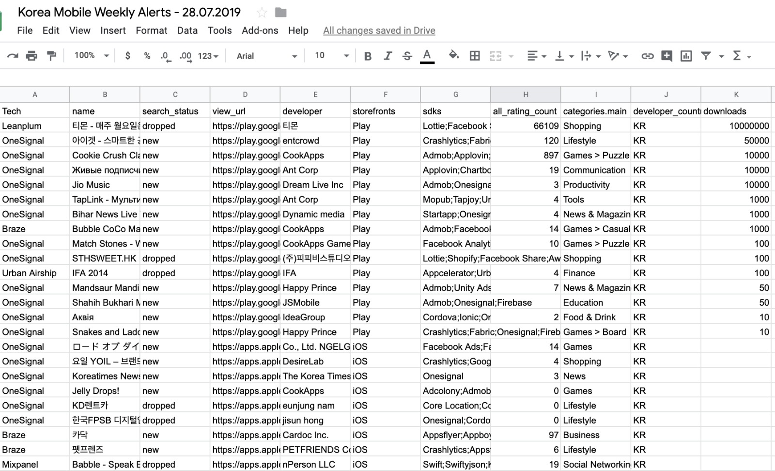The height and width of the screenshot is (471, 775).
Task: Open the text color picker
Action: click(x=427, y=56)
